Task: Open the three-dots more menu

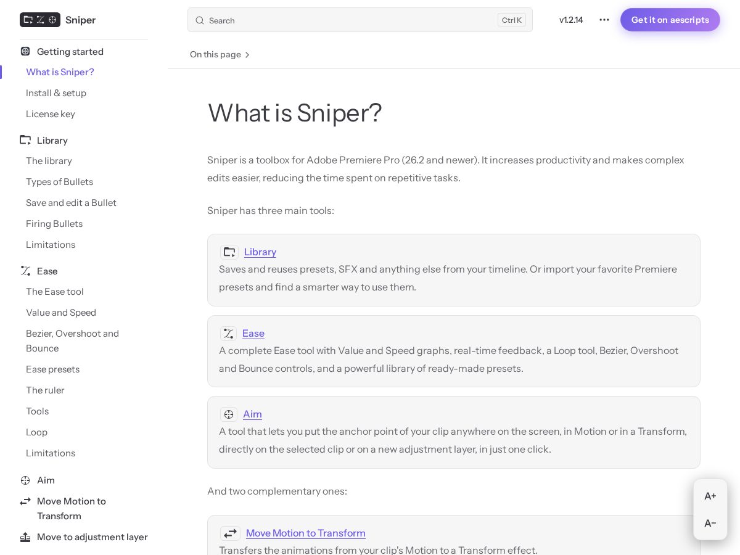Action: tap(604, 20)
